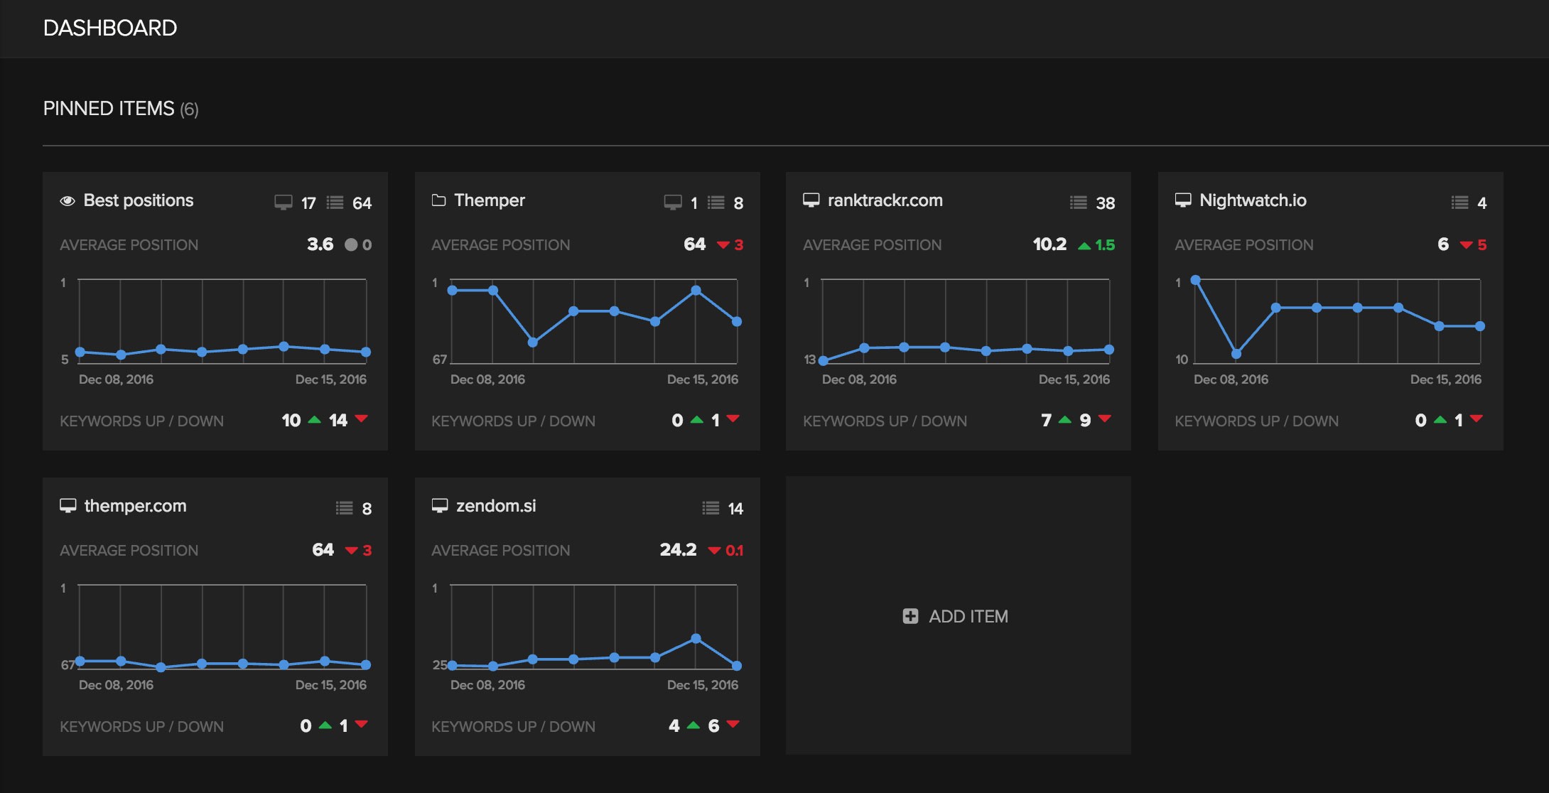Click the themper.com average position value 64

[x=323, y=550]
